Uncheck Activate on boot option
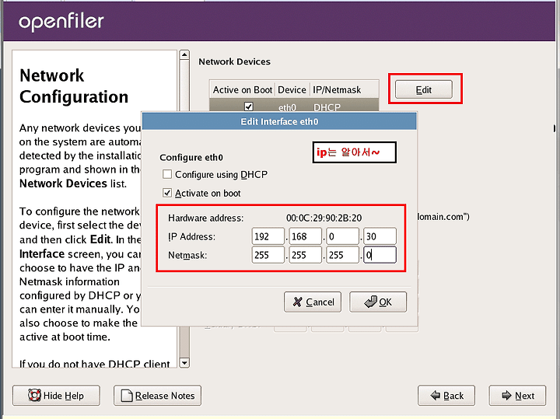This screenshot has height=419, width=560. tap(166, 193)
